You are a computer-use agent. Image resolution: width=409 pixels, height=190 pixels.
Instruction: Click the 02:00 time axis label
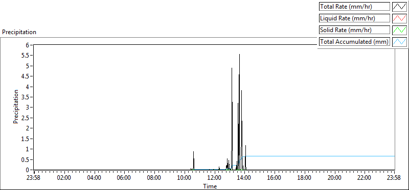click(64, 178)
